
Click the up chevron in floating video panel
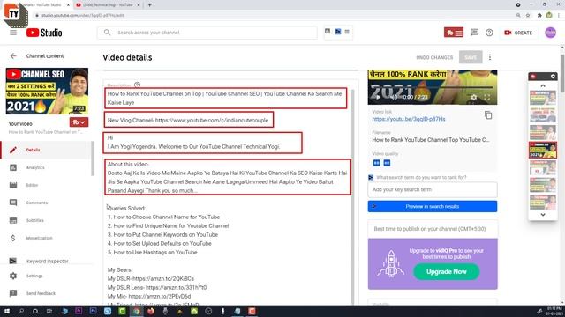543,85
